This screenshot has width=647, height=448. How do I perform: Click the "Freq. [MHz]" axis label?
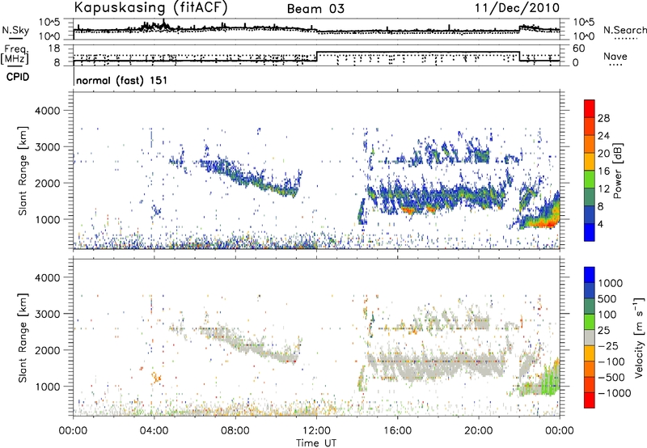15,54
